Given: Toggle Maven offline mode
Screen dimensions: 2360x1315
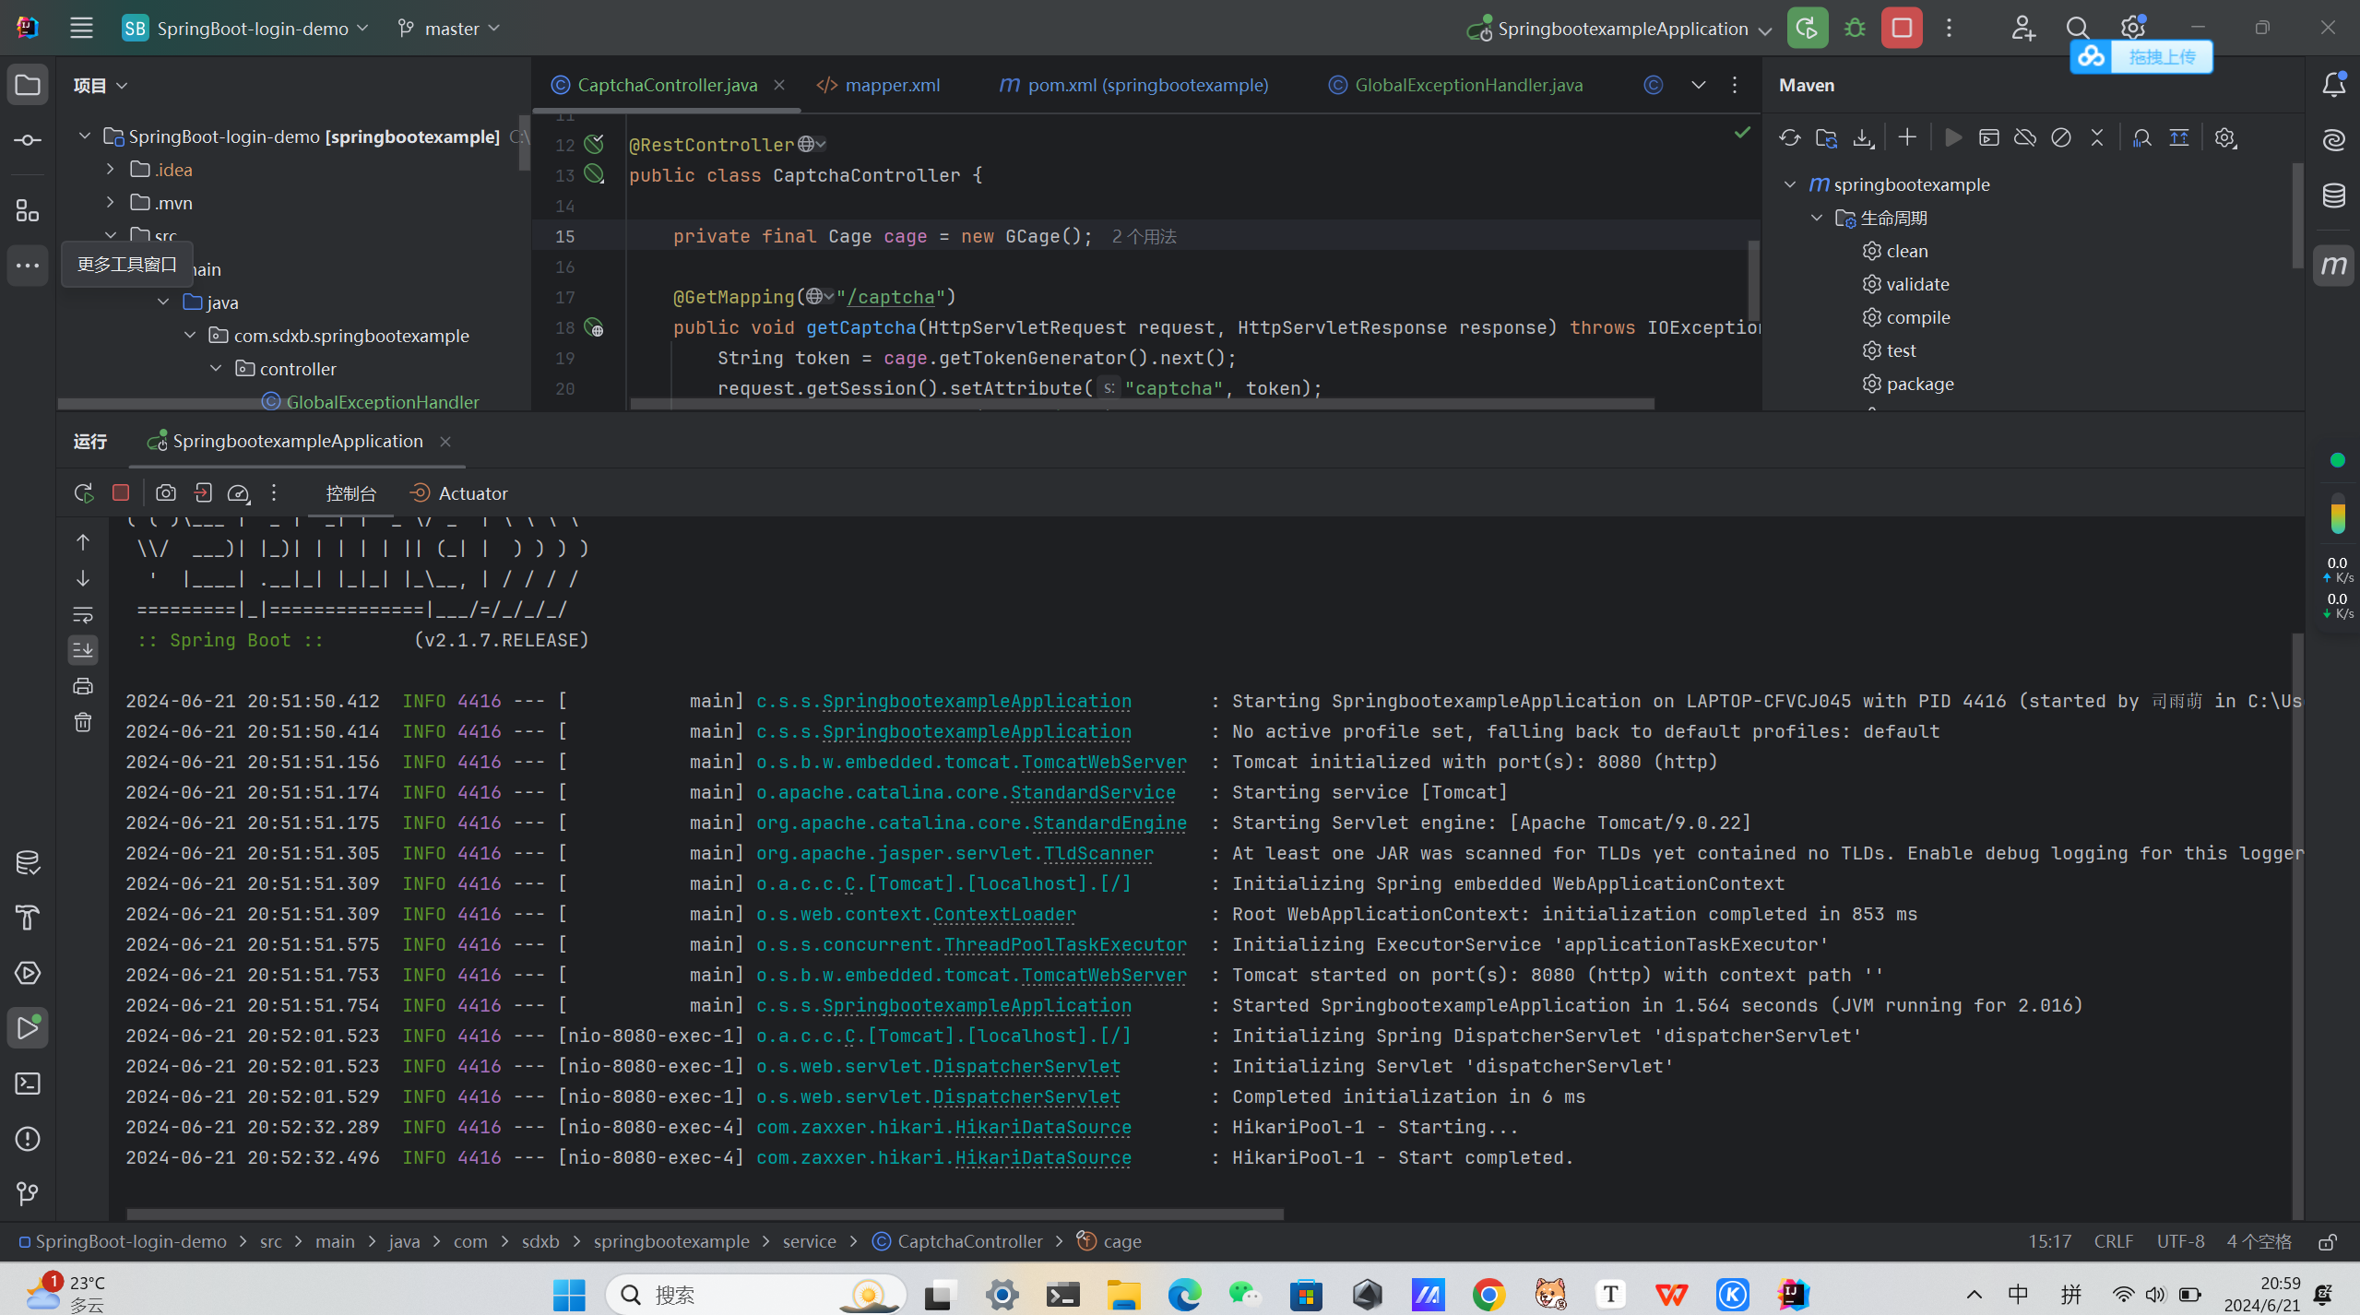Looking at the screenshot, I should [x=2025, y=138].
